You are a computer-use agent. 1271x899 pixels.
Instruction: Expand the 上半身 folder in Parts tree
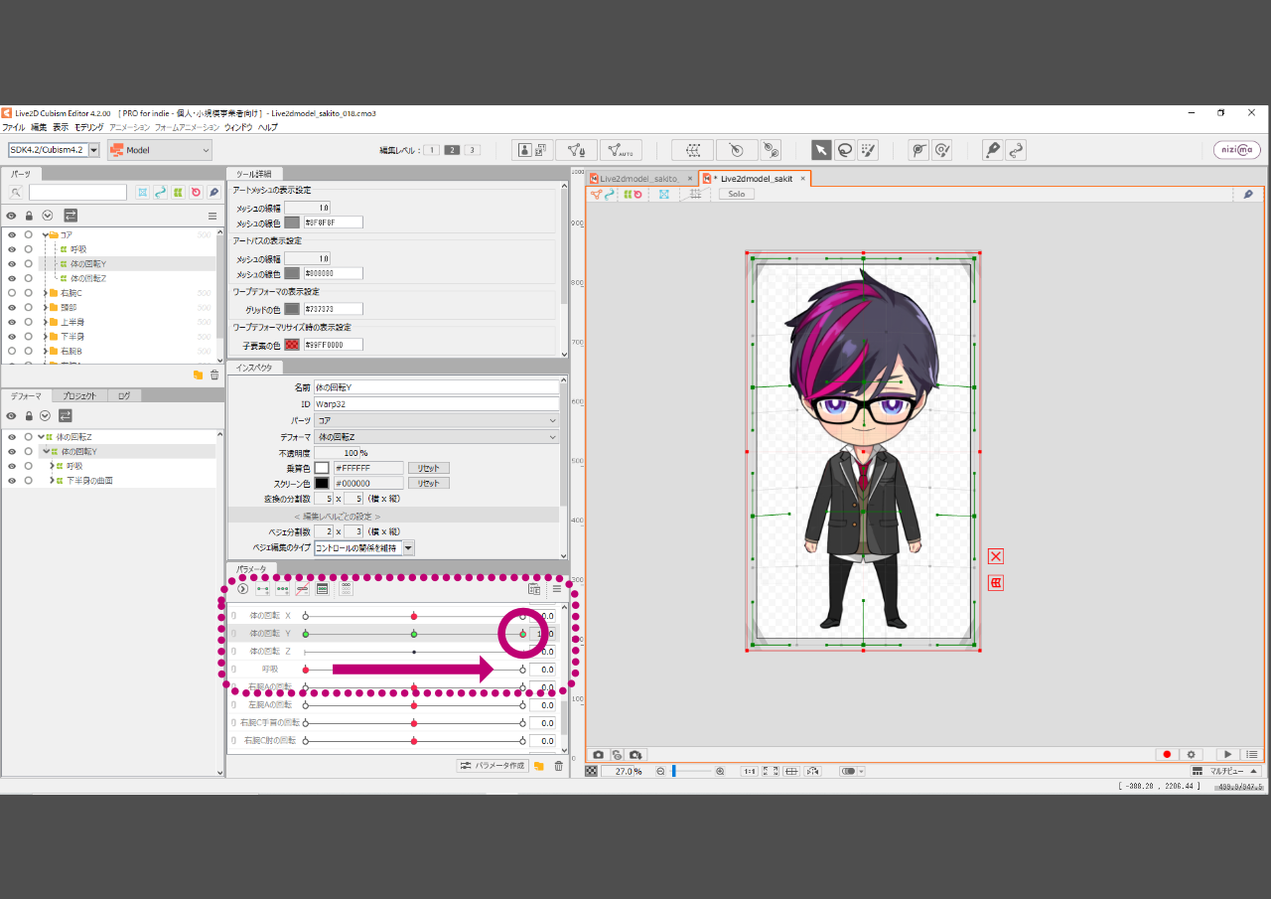tap(46, 322)
